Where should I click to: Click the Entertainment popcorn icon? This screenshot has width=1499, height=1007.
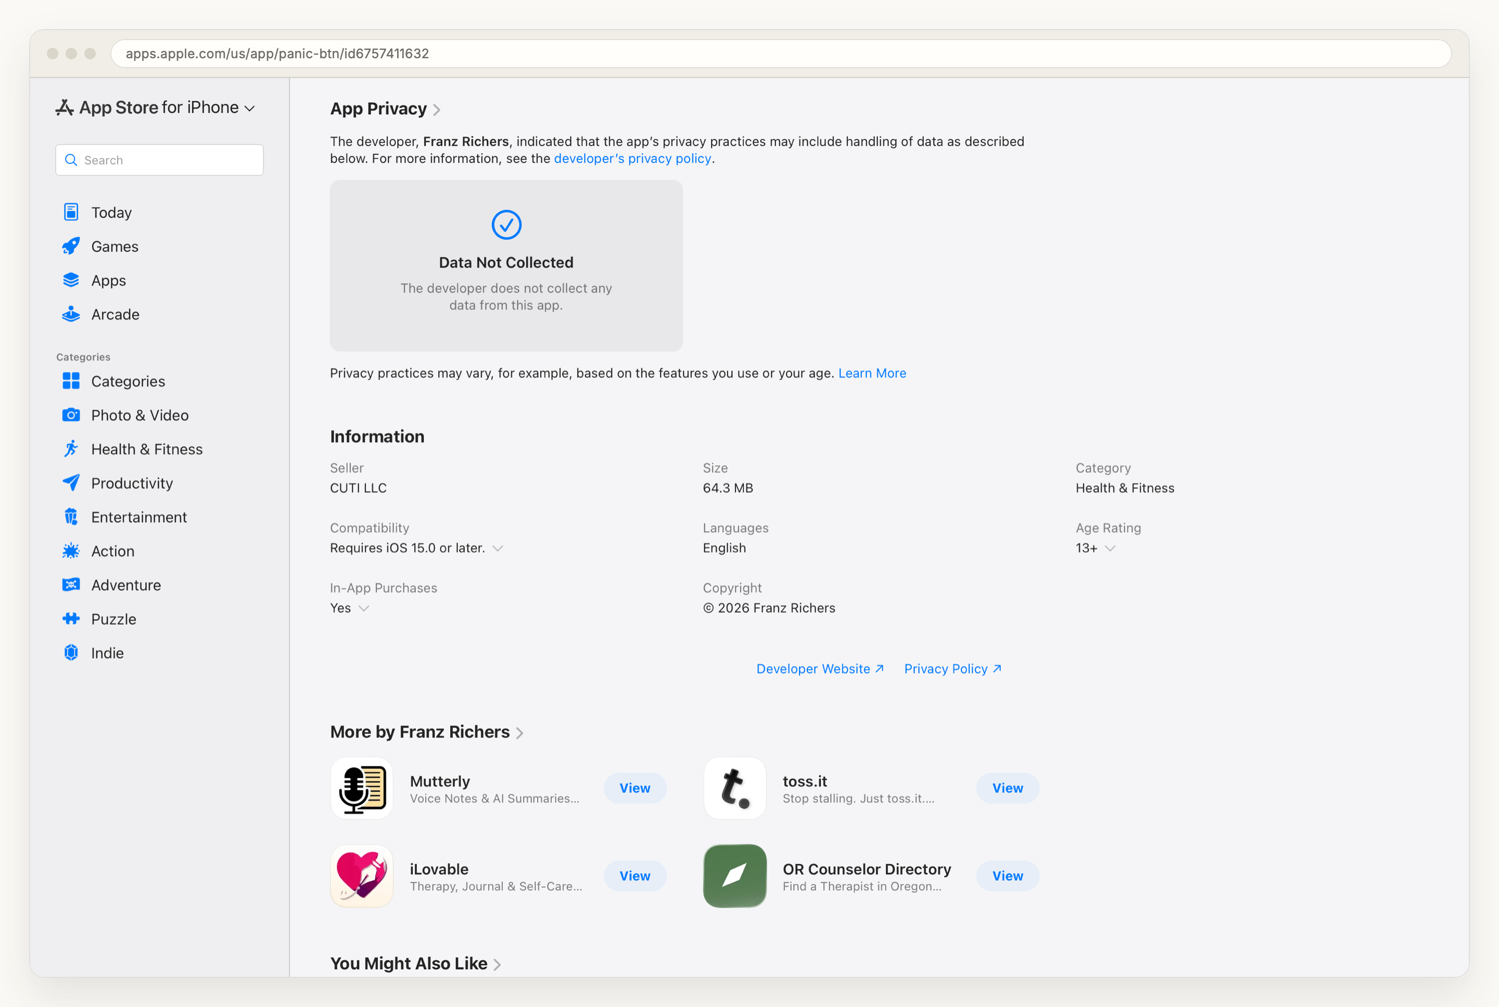pos(71,517)
